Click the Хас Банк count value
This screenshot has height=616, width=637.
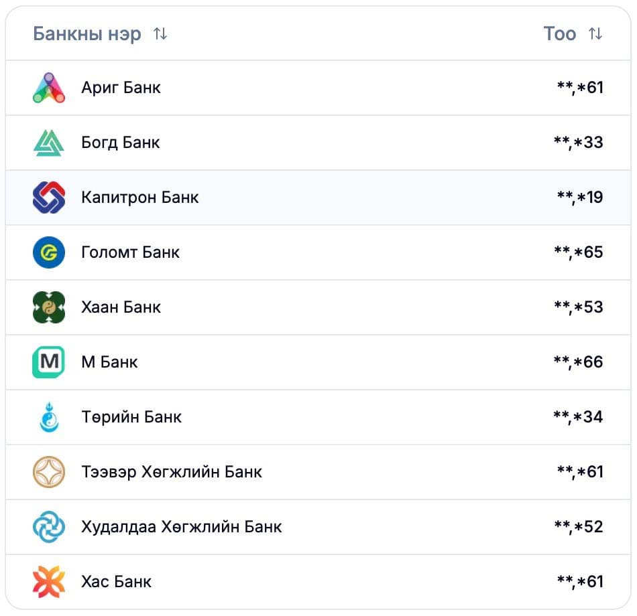[x=579, y=582]
